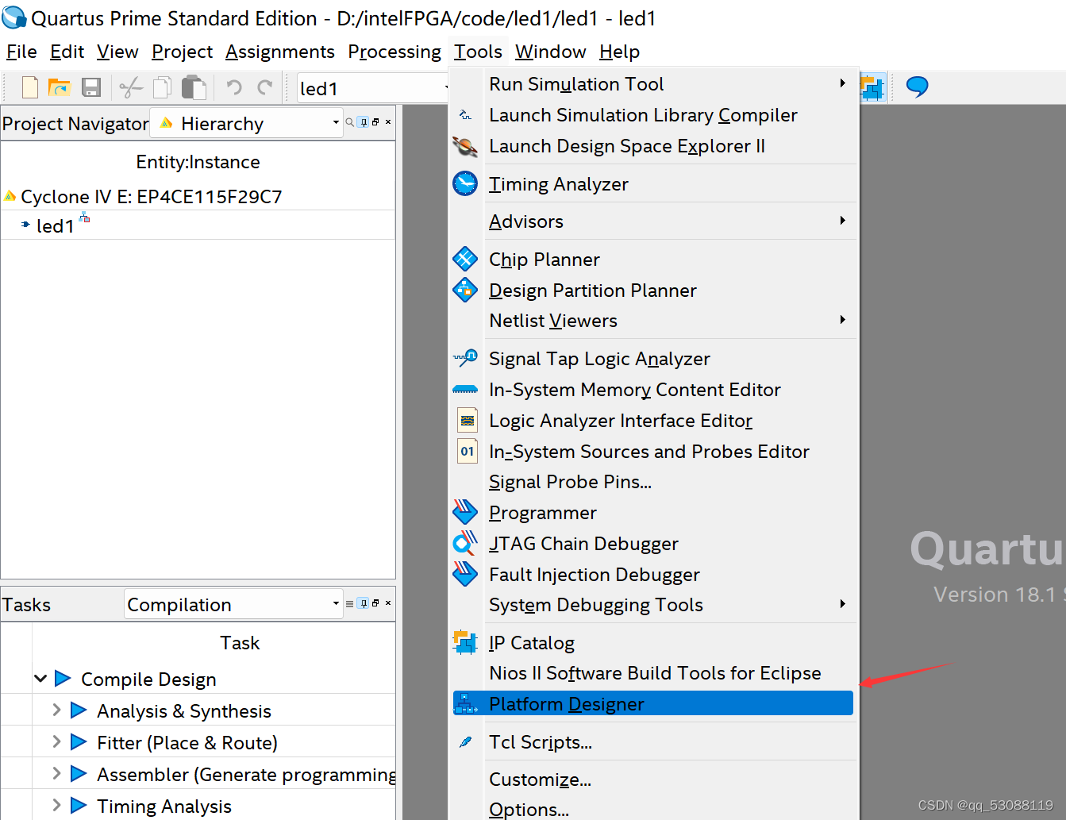Open the Hierarchy dropdown in Project Navigator

tap(247, 123)
